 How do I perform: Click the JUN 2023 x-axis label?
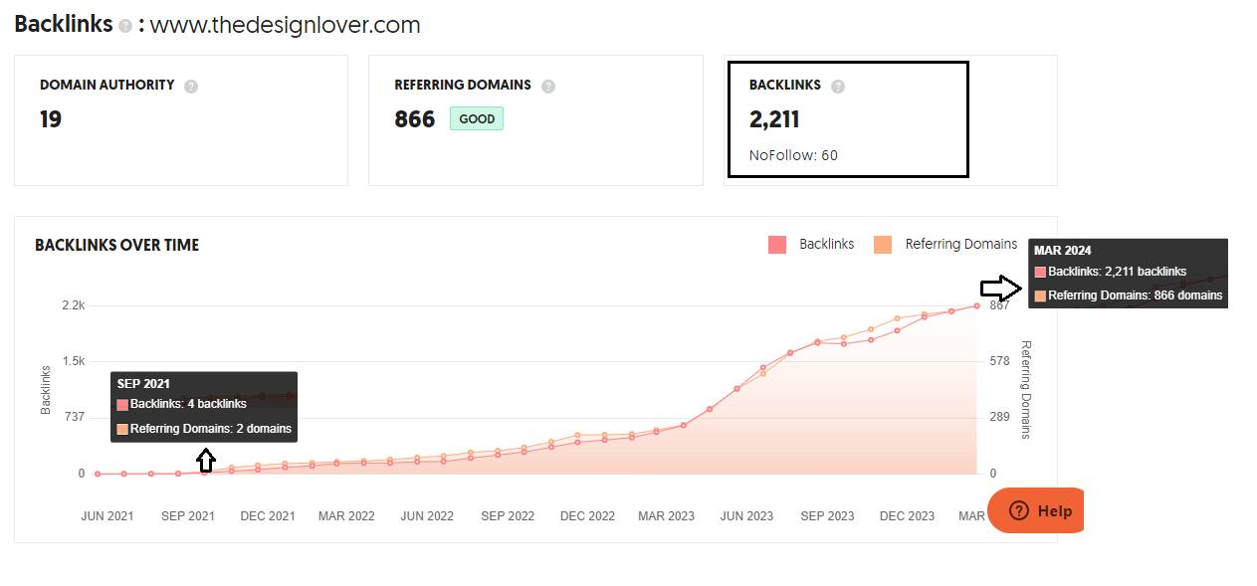746,516
